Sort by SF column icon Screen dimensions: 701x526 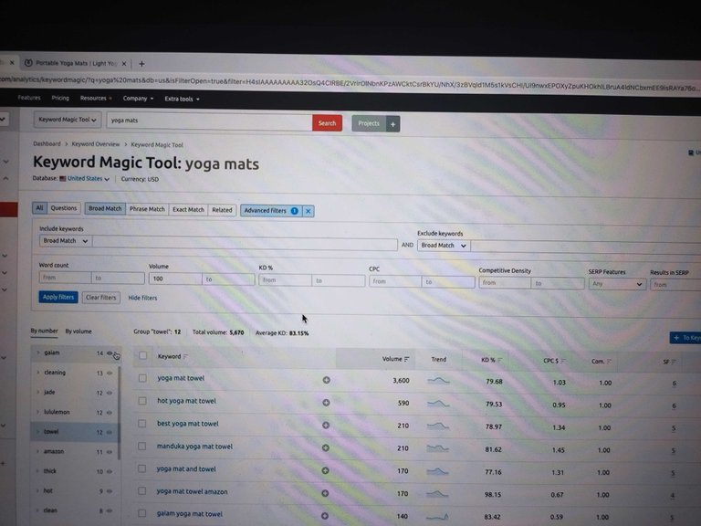coord(674,362)
